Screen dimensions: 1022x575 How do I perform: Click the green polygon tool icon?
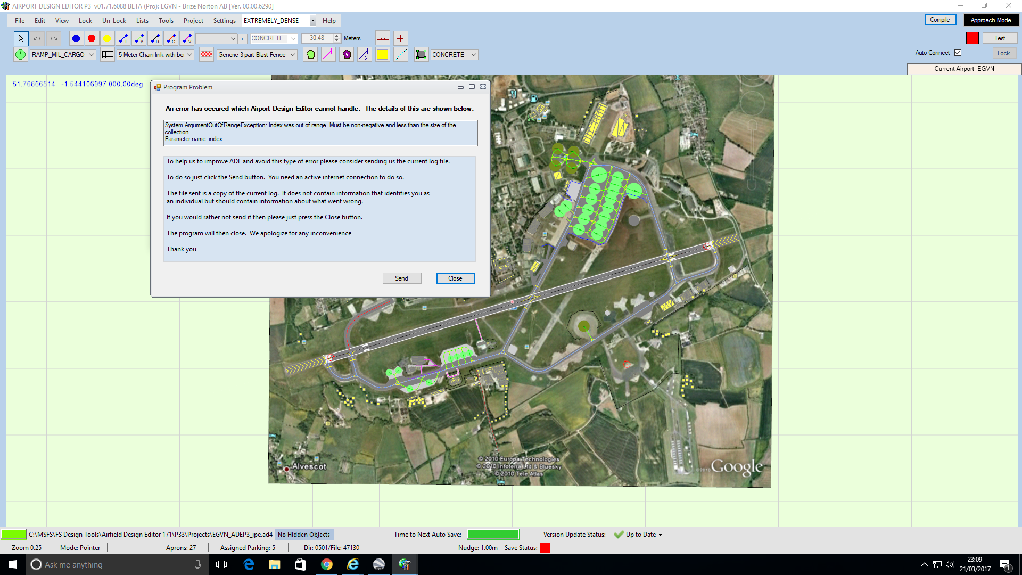(311, 54)
